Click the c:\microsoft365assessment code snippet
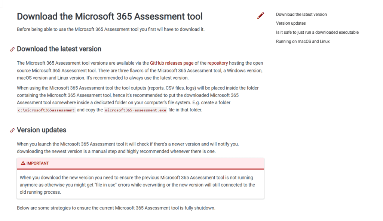The width and height of the screenshot is (383, 221). [x=46, y=110]
